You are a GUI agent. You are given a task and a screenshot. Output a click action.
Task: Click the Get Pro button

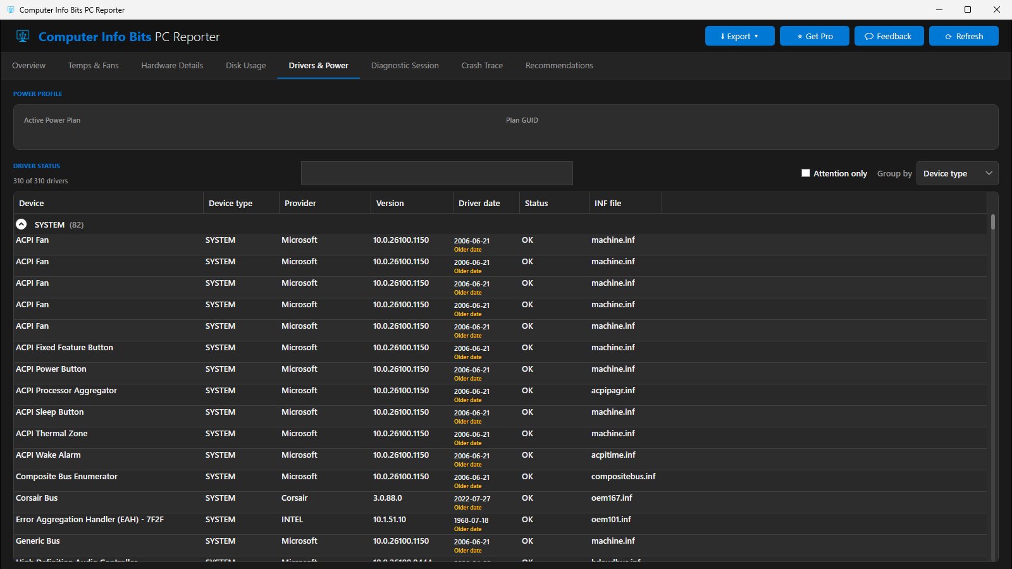(x=814, y=36)
